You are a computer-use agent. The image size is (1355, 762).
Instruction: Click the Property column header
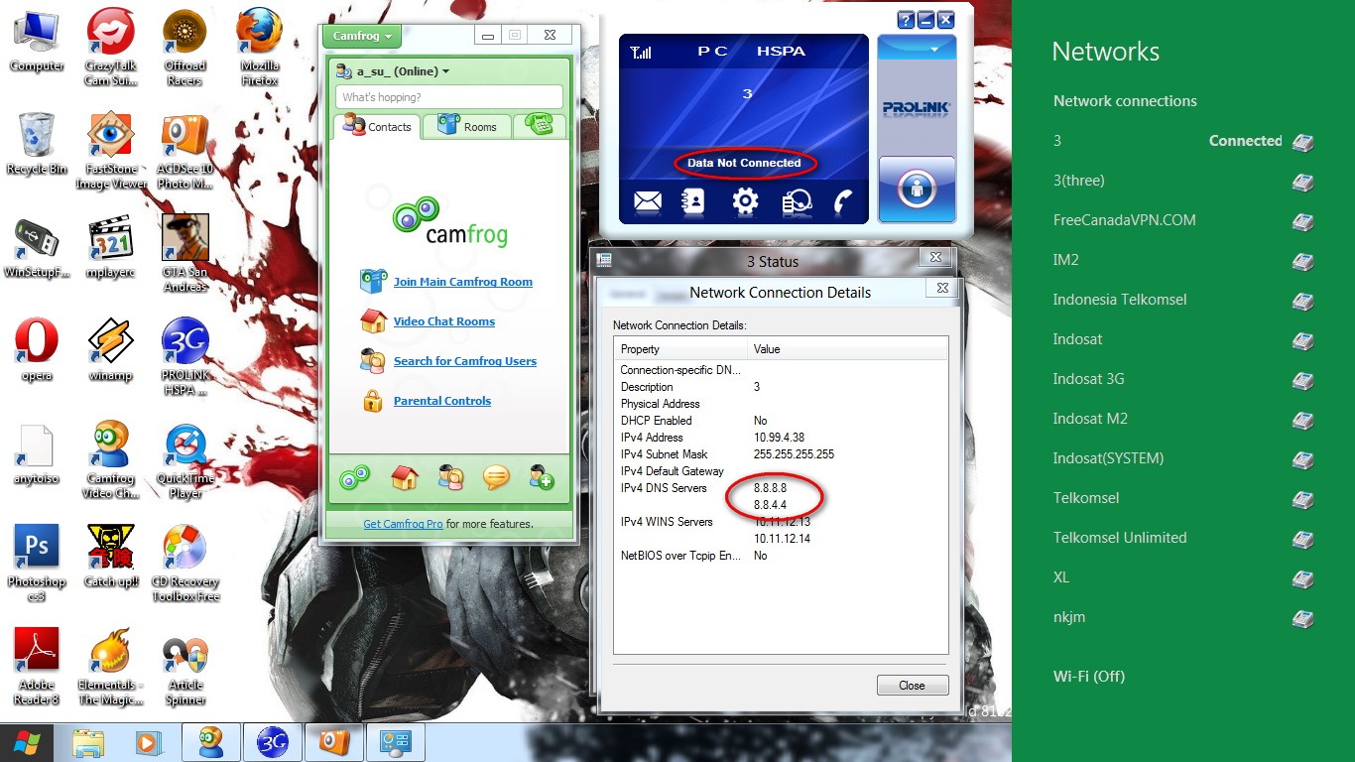tap(680, 349)
